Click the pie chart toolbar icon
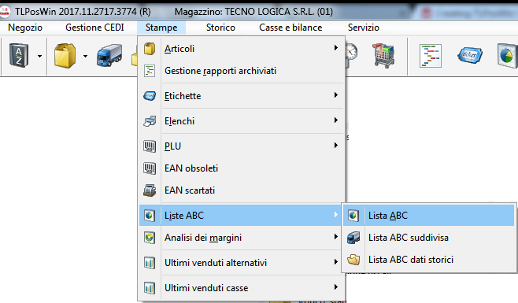The width and height of the screenshot is (518, 303). (508, 56)
